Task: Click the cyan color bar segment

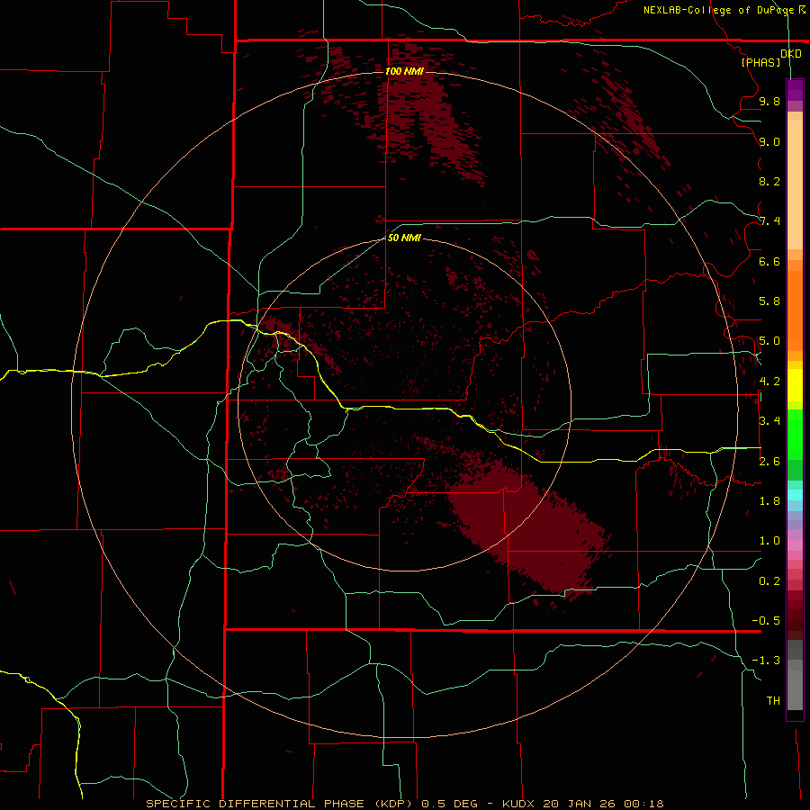Action: point(795,495)
